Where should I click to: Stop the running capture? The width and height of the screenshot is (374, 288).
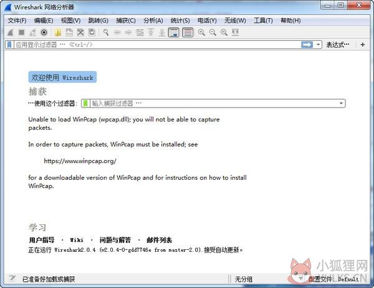(22, 32)
